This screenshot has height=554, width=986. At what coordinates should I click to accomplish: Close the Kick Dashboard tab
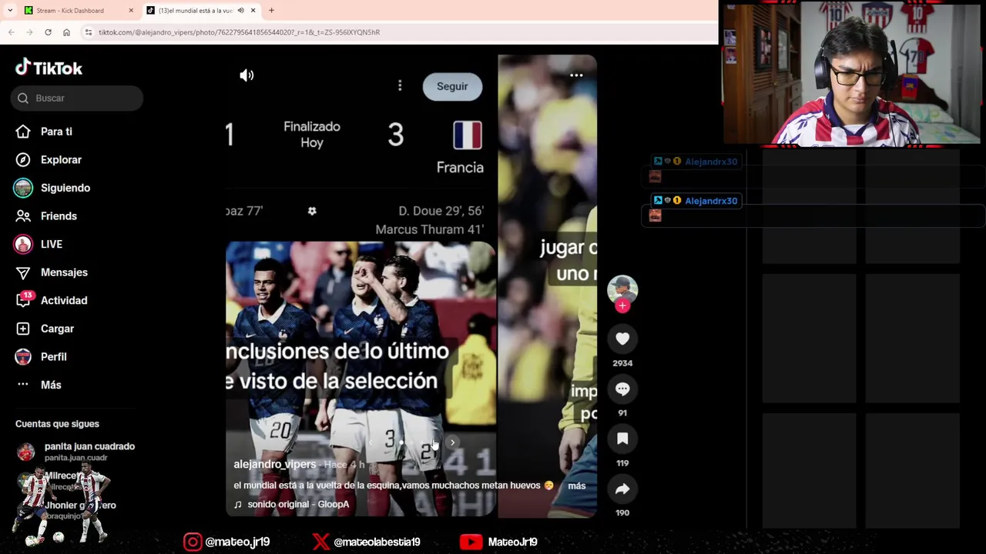[130, 11]
